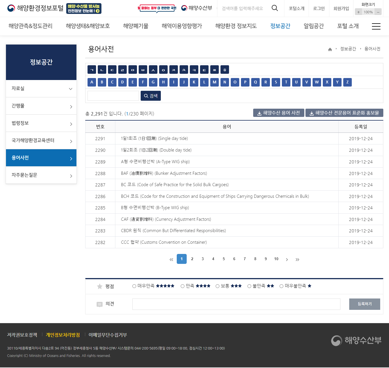
Task: Click the magnifier search icon in header
Action: click(274, 8)
